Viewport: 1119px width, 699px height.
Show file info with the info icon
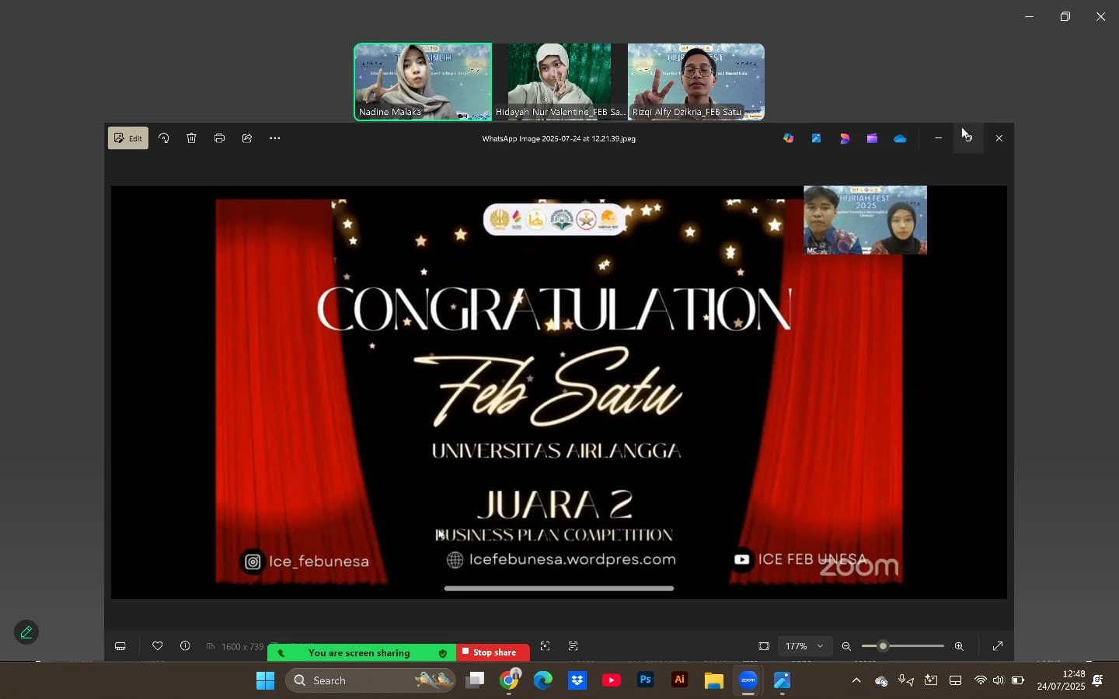(185, 646)
